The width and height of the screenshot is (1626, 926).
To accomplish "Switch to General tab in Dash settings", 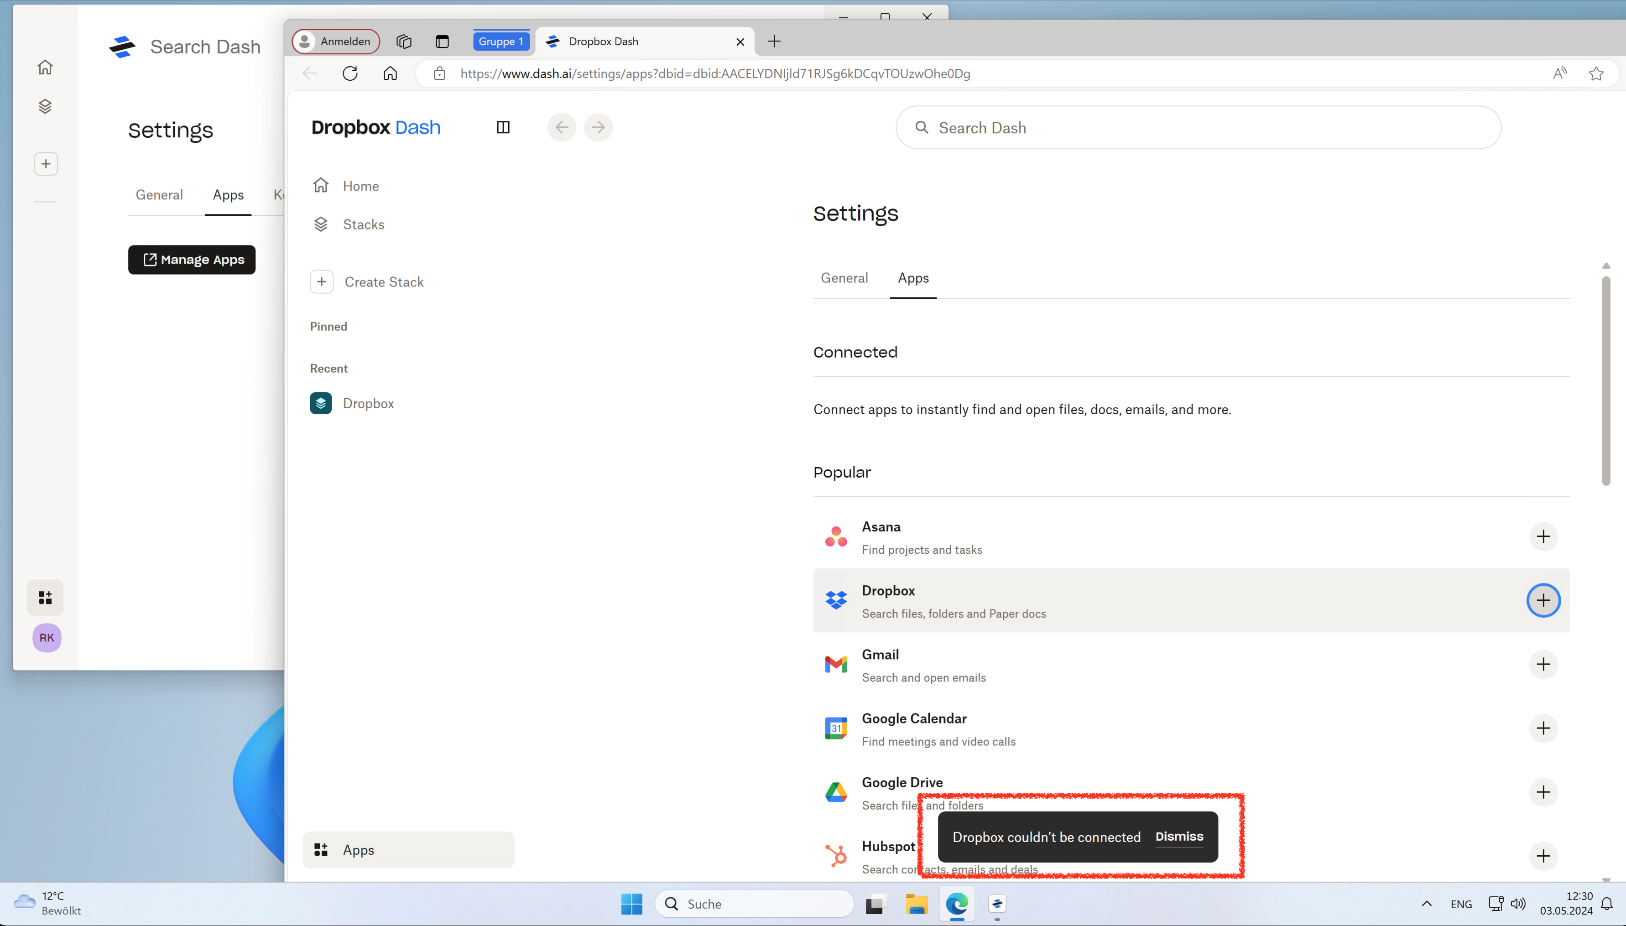I will tap(844, 278).
